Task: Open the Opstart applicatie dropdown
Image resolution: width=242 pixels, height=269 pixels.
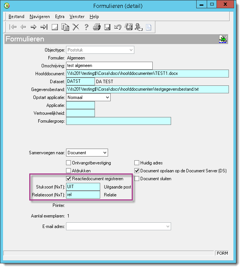Action: 107,97
